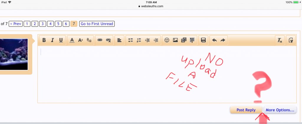The image size is (302, 124).
Task: Open the font size dropdown
Action: [80, 40]
